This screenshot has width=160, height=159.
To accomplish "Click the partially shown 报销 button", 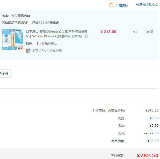I will tap(5, 73).
